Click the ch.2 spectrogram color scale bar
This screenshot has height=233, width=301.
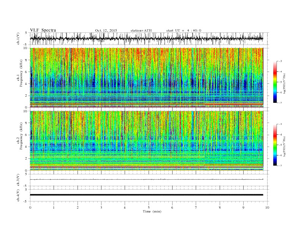click(275, 145)
